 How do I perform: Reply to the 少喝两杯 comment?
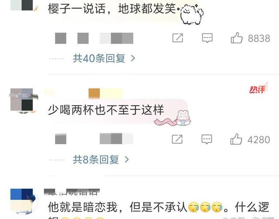coord(207,139)
